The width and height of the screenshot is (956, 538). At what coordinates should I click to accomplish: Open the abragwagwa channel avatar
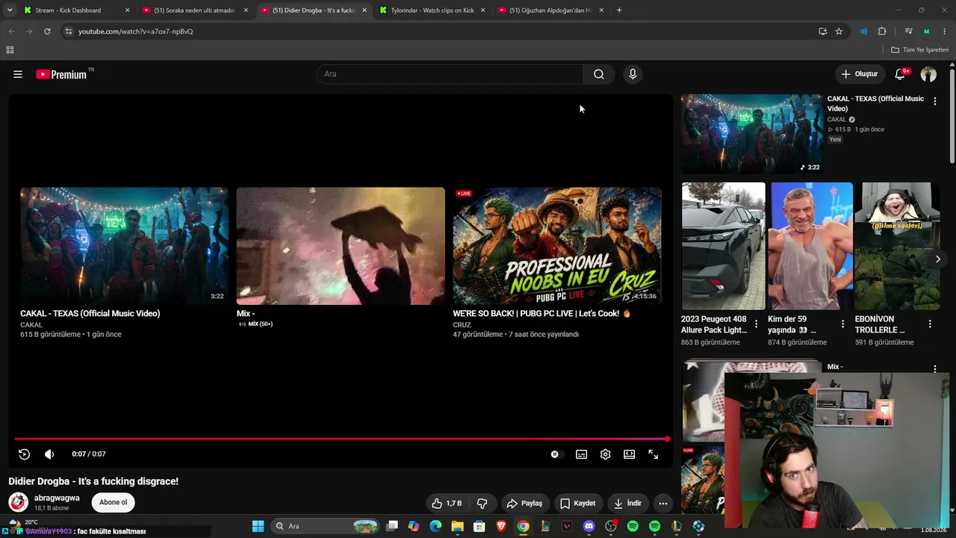tap(18, 502)
